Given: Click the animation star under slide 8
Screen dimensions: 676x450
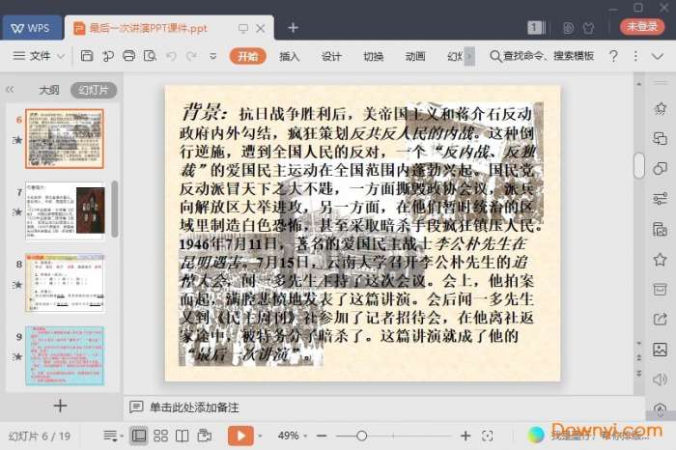Looking at the screenshot, I should coord(17,285).
